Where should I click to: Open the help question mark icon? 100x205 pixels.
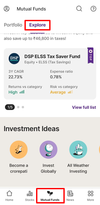click(x=93, y=9)
